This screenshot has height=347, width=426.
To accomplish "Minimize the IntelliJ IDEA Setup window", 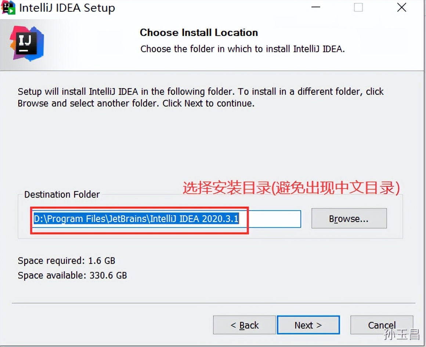I will [315, 7].
